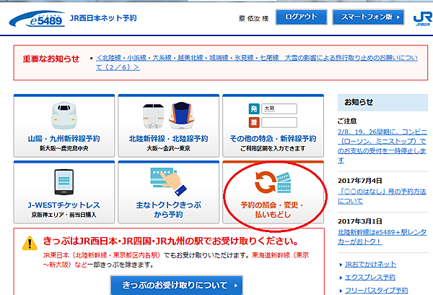Click the 大阪〜金沢〜東京 subtitle text
Image resolution: width=433 pixels, height=295 pixels.
pyautogui.click(x=168, y=148)
